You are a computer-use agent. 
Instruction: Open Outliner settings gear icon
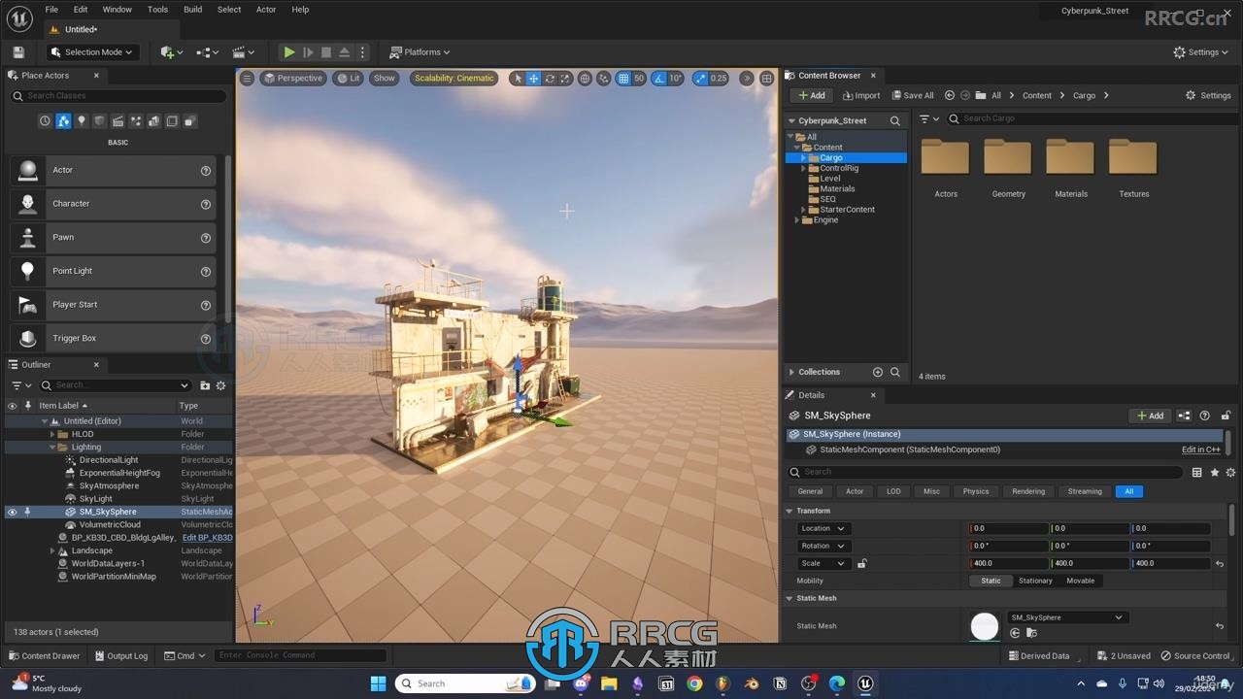[220, 385]
